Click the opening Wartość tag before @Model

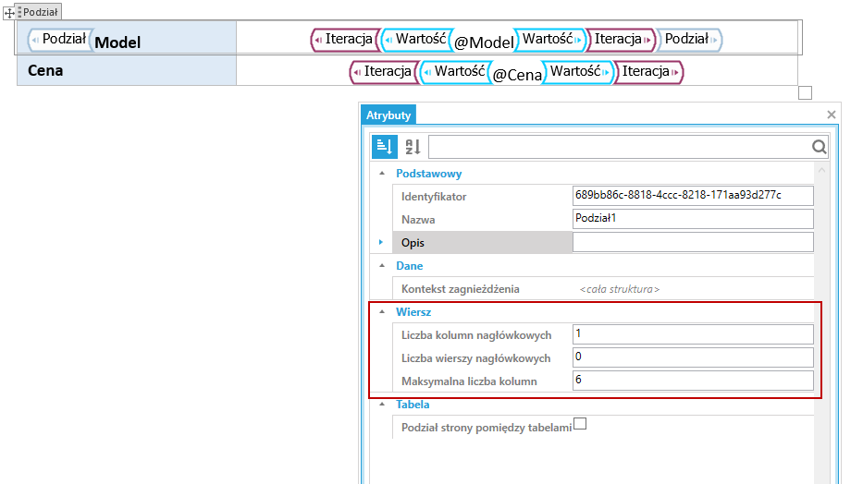(x=416, y=40)
